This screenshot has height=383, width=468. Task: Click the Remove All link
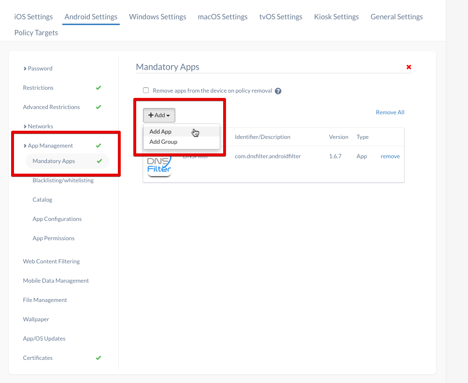390,112
